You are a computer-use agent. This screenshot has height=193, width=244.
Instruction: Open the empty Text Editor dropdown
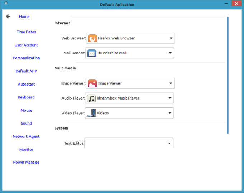169,143
